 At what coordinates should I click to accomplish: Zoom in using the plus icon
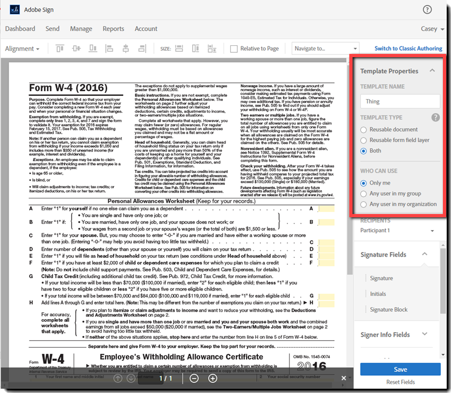[213, 378]
